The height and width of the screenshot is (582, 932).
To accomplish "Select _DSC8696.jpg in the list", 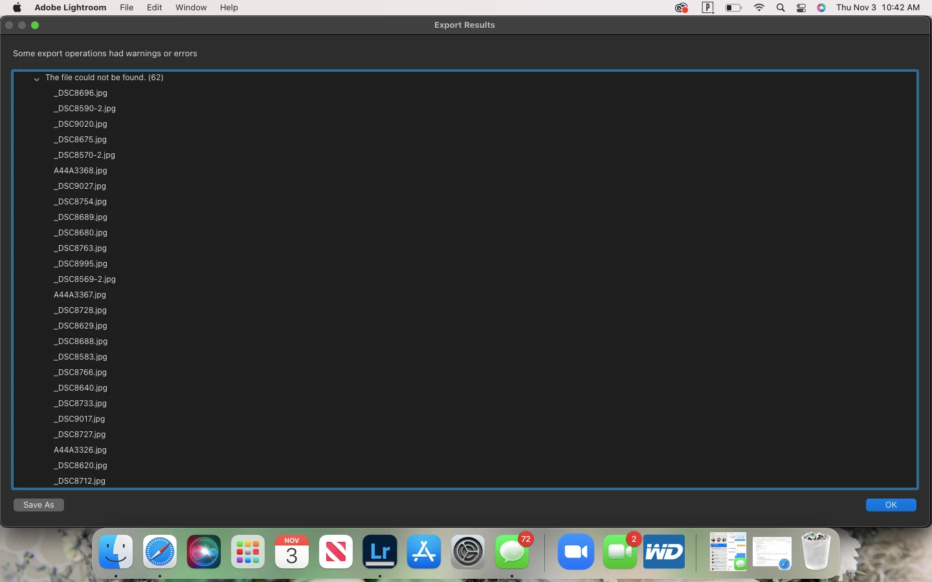I will tap(80, 93).
